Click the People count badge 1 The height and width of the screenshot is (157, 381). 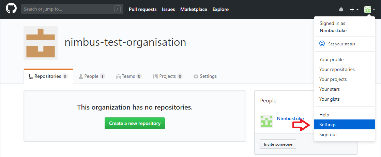102,76
